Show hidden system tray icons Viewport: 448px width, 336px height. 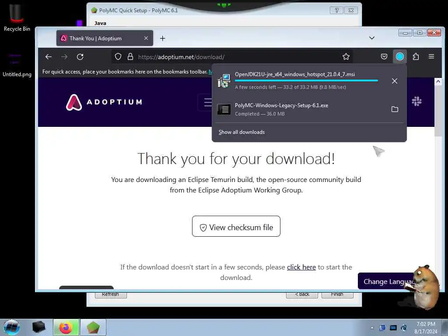[372, 328]
